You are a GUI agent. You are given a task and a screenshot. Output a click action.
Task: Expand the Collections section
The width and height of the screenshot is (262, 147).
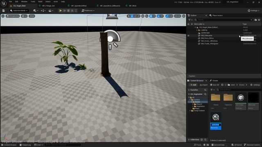tap(189, 140)
